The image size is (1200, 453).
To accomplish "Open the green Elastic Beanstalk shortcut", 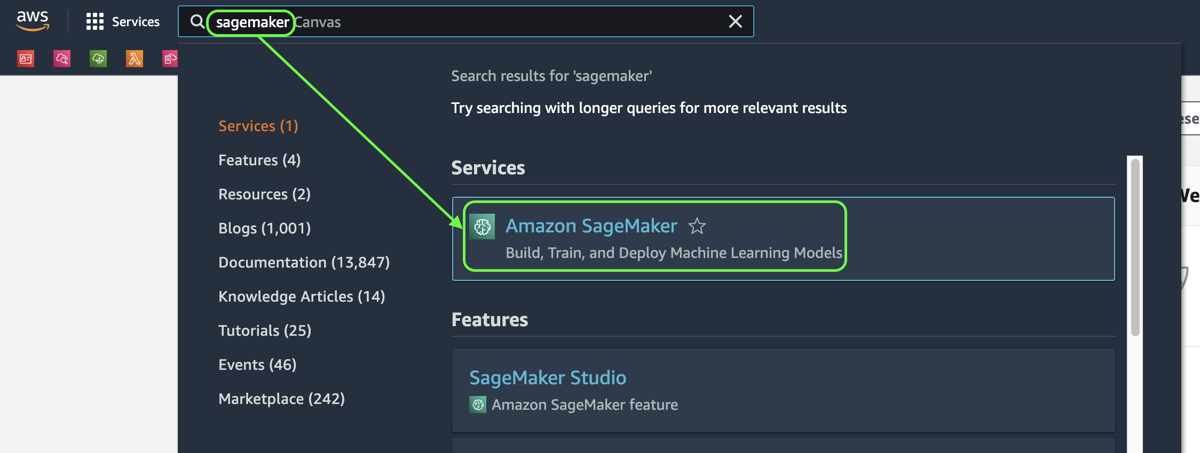I will click(x=98, y=59).
